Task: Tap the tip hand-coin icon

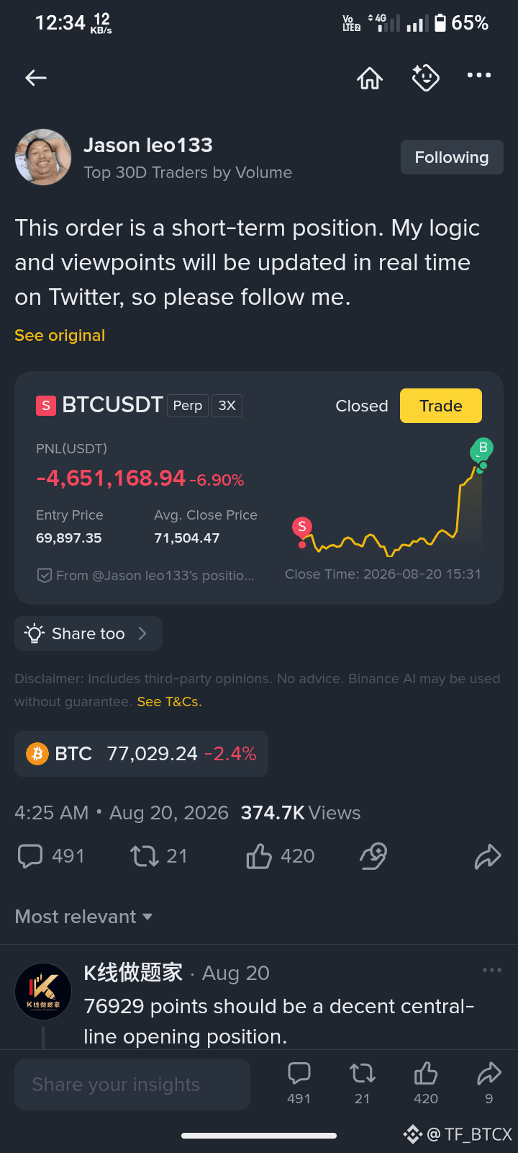Action: (x=373, y=856)
